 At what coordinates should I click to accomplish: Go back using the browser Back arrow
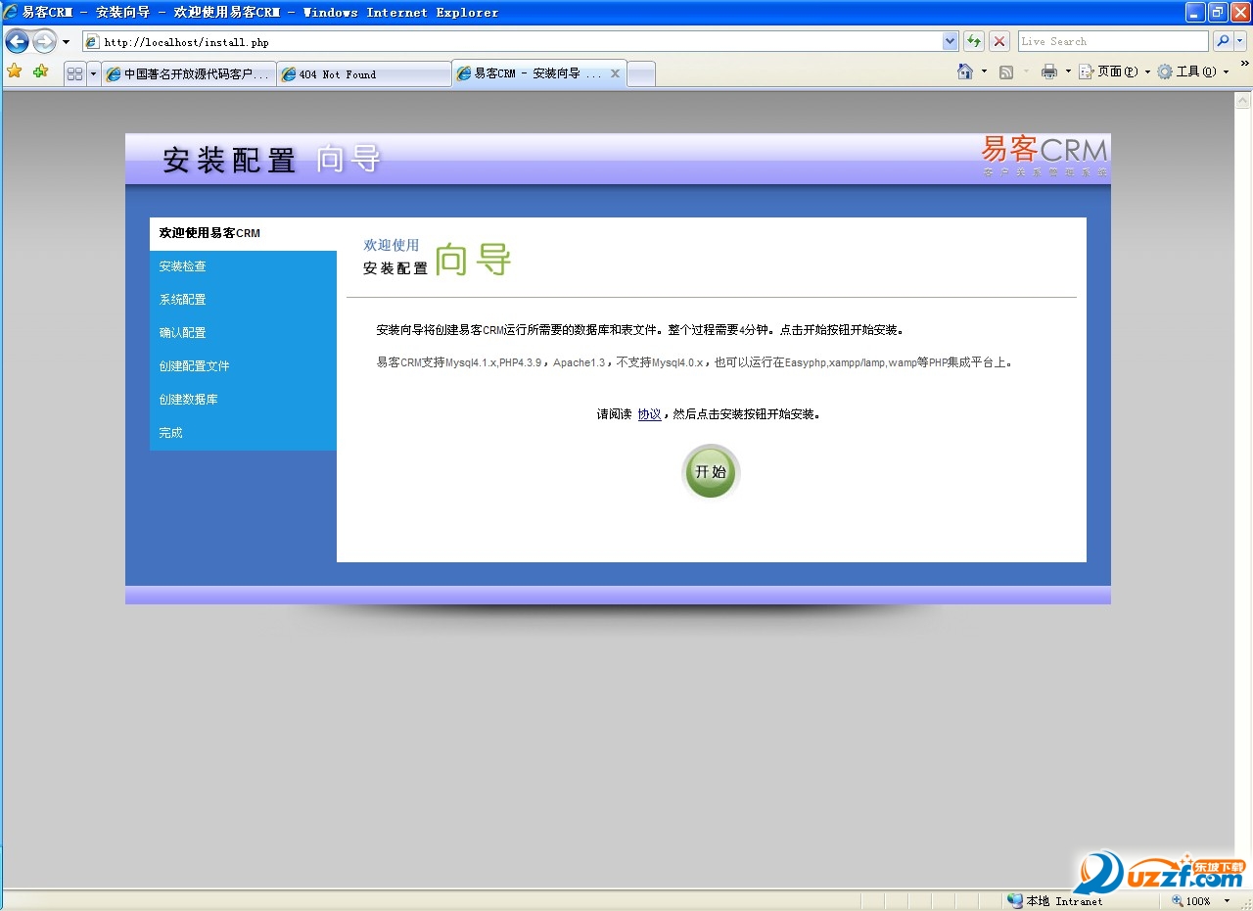(x=17, y=42)
